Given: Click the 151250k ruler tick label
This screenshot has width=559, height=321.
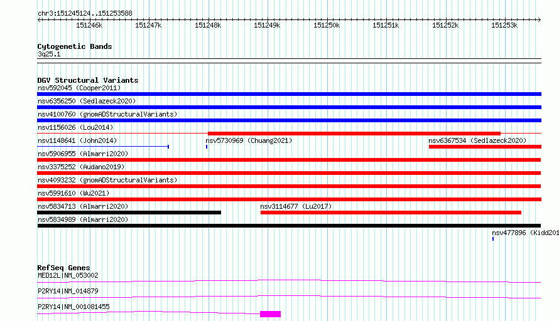Looking at the screenshot, I should pyautogui.click(x=327, y=25).
